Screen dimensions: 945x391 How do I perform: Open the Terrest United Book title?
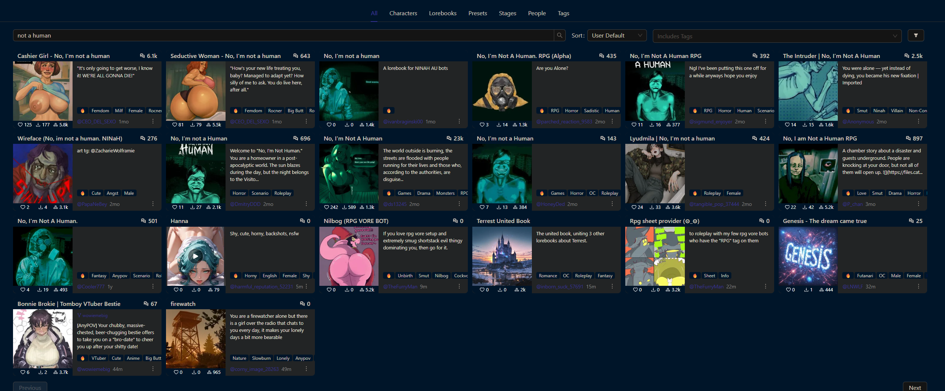(503, 221)
